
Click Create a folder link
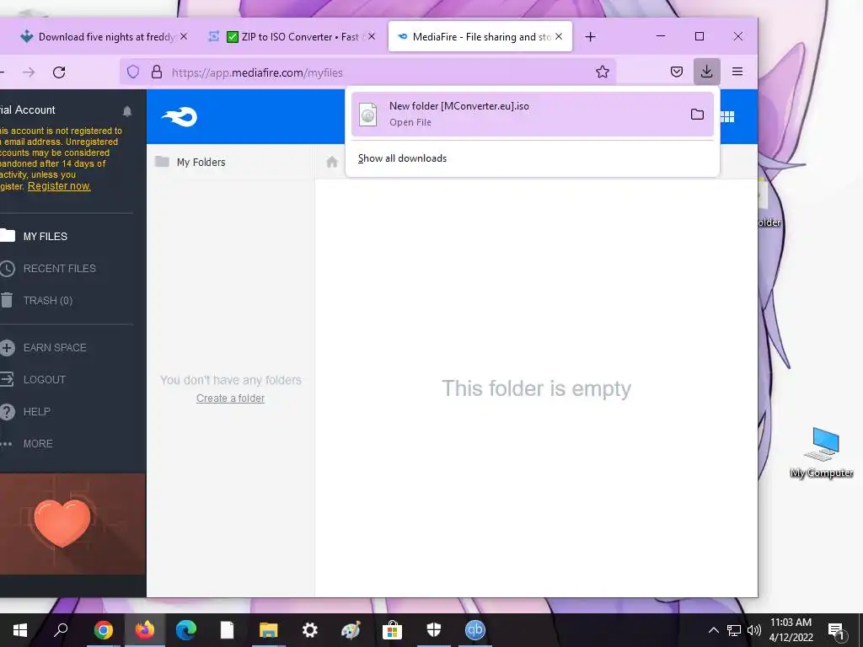tap(231, 398)
